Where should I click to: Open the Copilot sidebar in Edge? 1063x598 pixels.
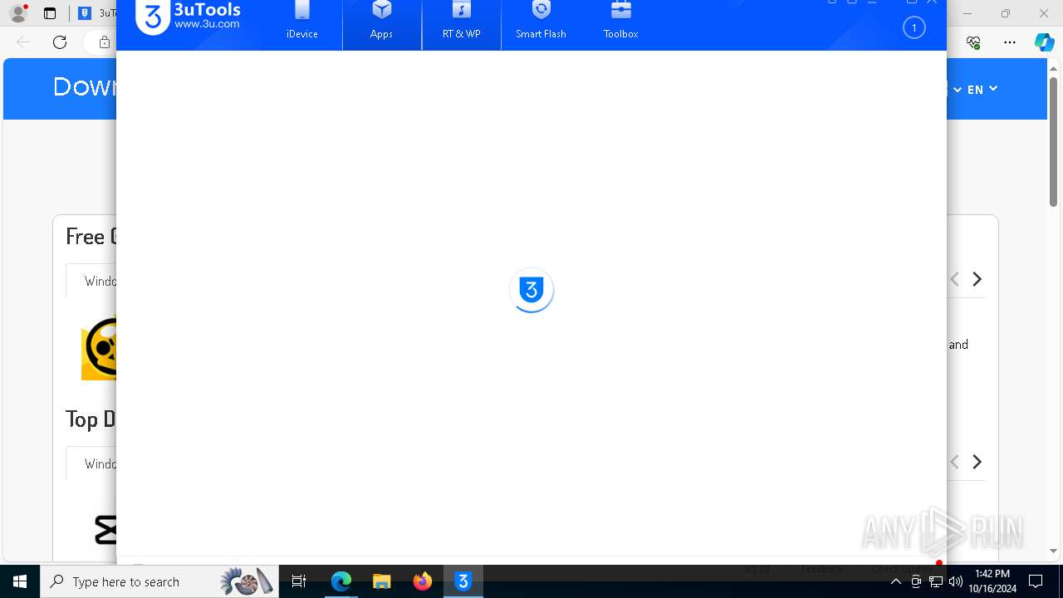point(1044,42)
